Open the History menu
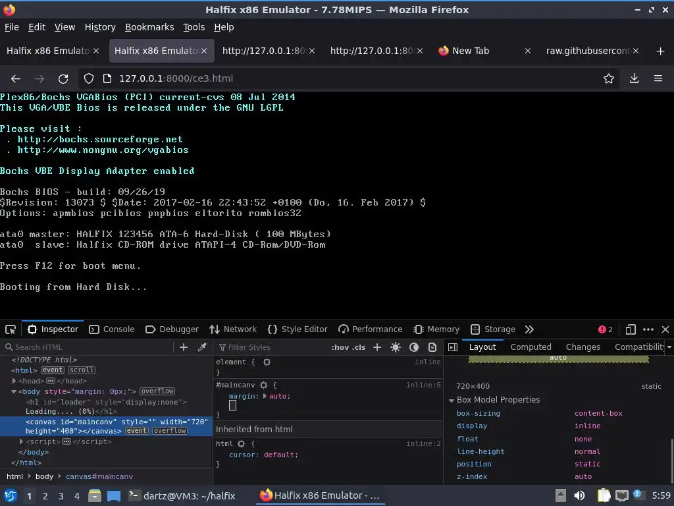The height and width of the screenshot is (506, 674). [100, 27]
